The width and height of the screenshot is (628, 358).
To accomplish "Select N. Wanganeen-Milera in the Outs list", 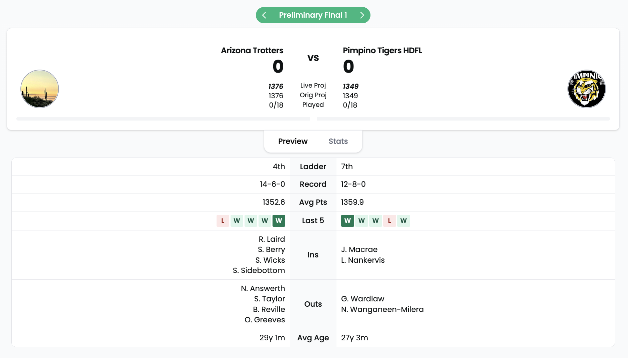I will click(382, 309).
